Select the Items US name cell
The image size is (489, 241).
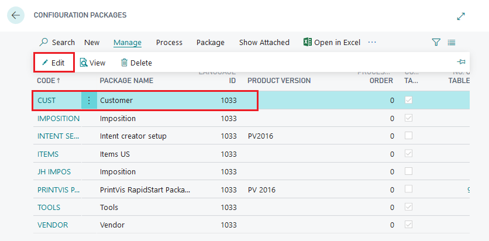[115, 154]
